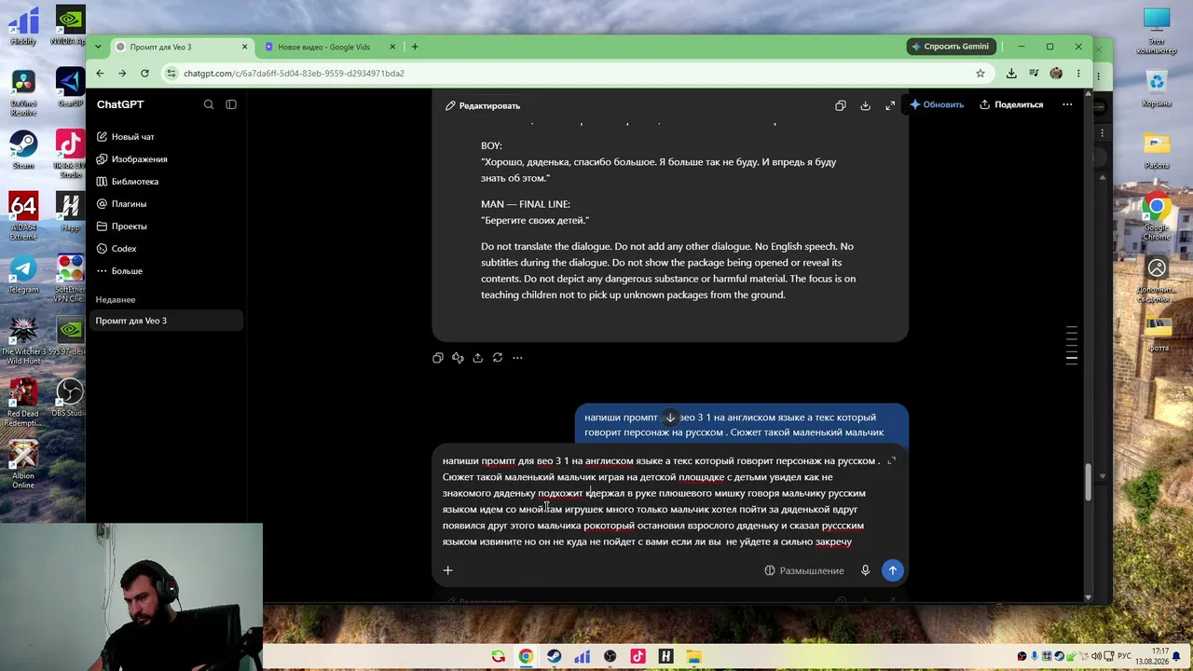
Task: Copy canvas content icon beside Редактировать
Action: 841,105
